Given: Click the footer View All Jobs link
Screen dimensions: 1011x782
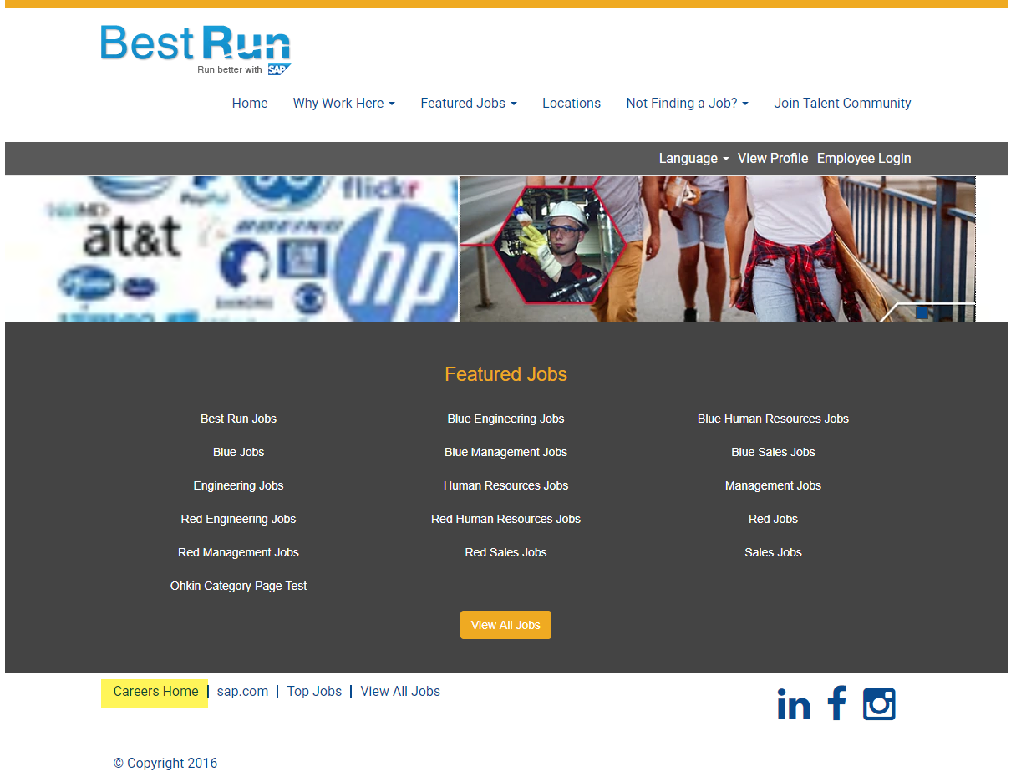Looking at the screenshot, I should click(400, 692).
